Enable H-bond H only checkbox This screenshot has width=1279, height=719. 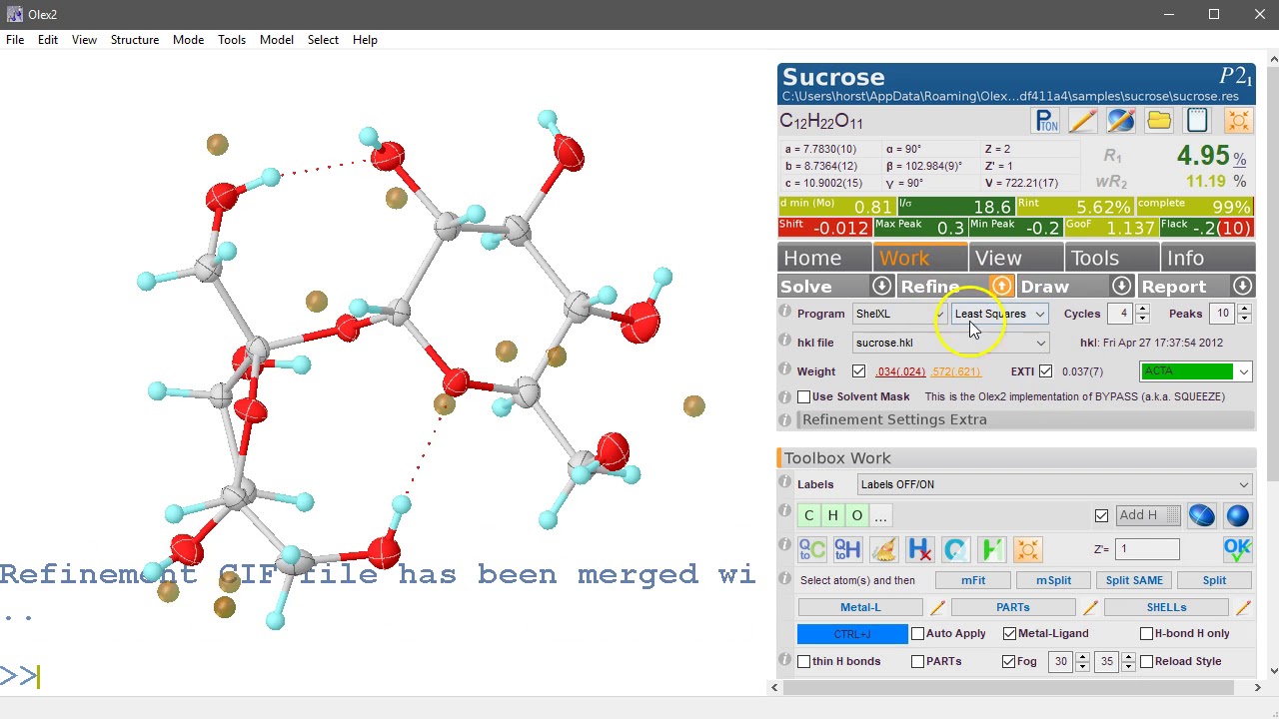click(1146, 633)
